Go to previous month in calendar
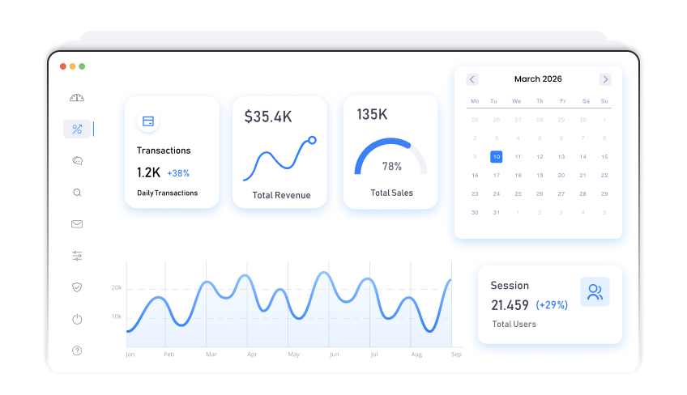 tap(472, 79)
